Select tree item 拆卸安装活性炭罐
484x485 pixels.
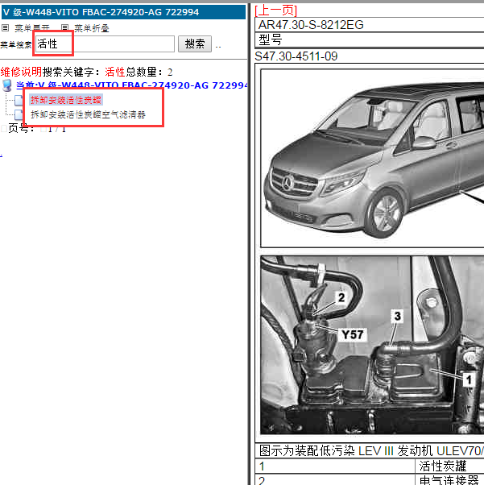(66, 100)
